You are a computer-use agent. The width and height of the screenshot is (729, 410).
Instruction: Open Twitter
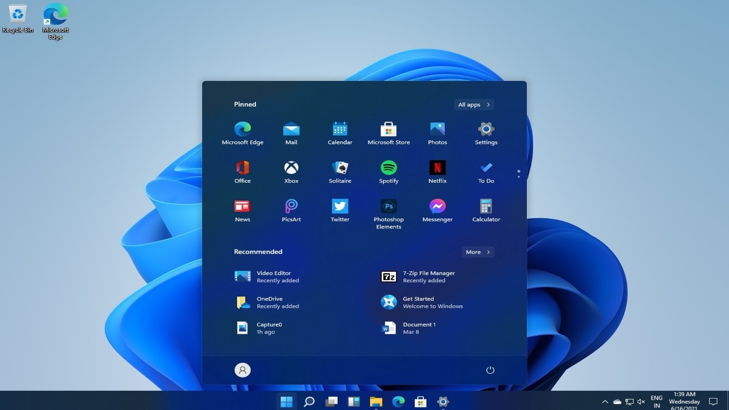pyautogui.click(x=339, y=207)
